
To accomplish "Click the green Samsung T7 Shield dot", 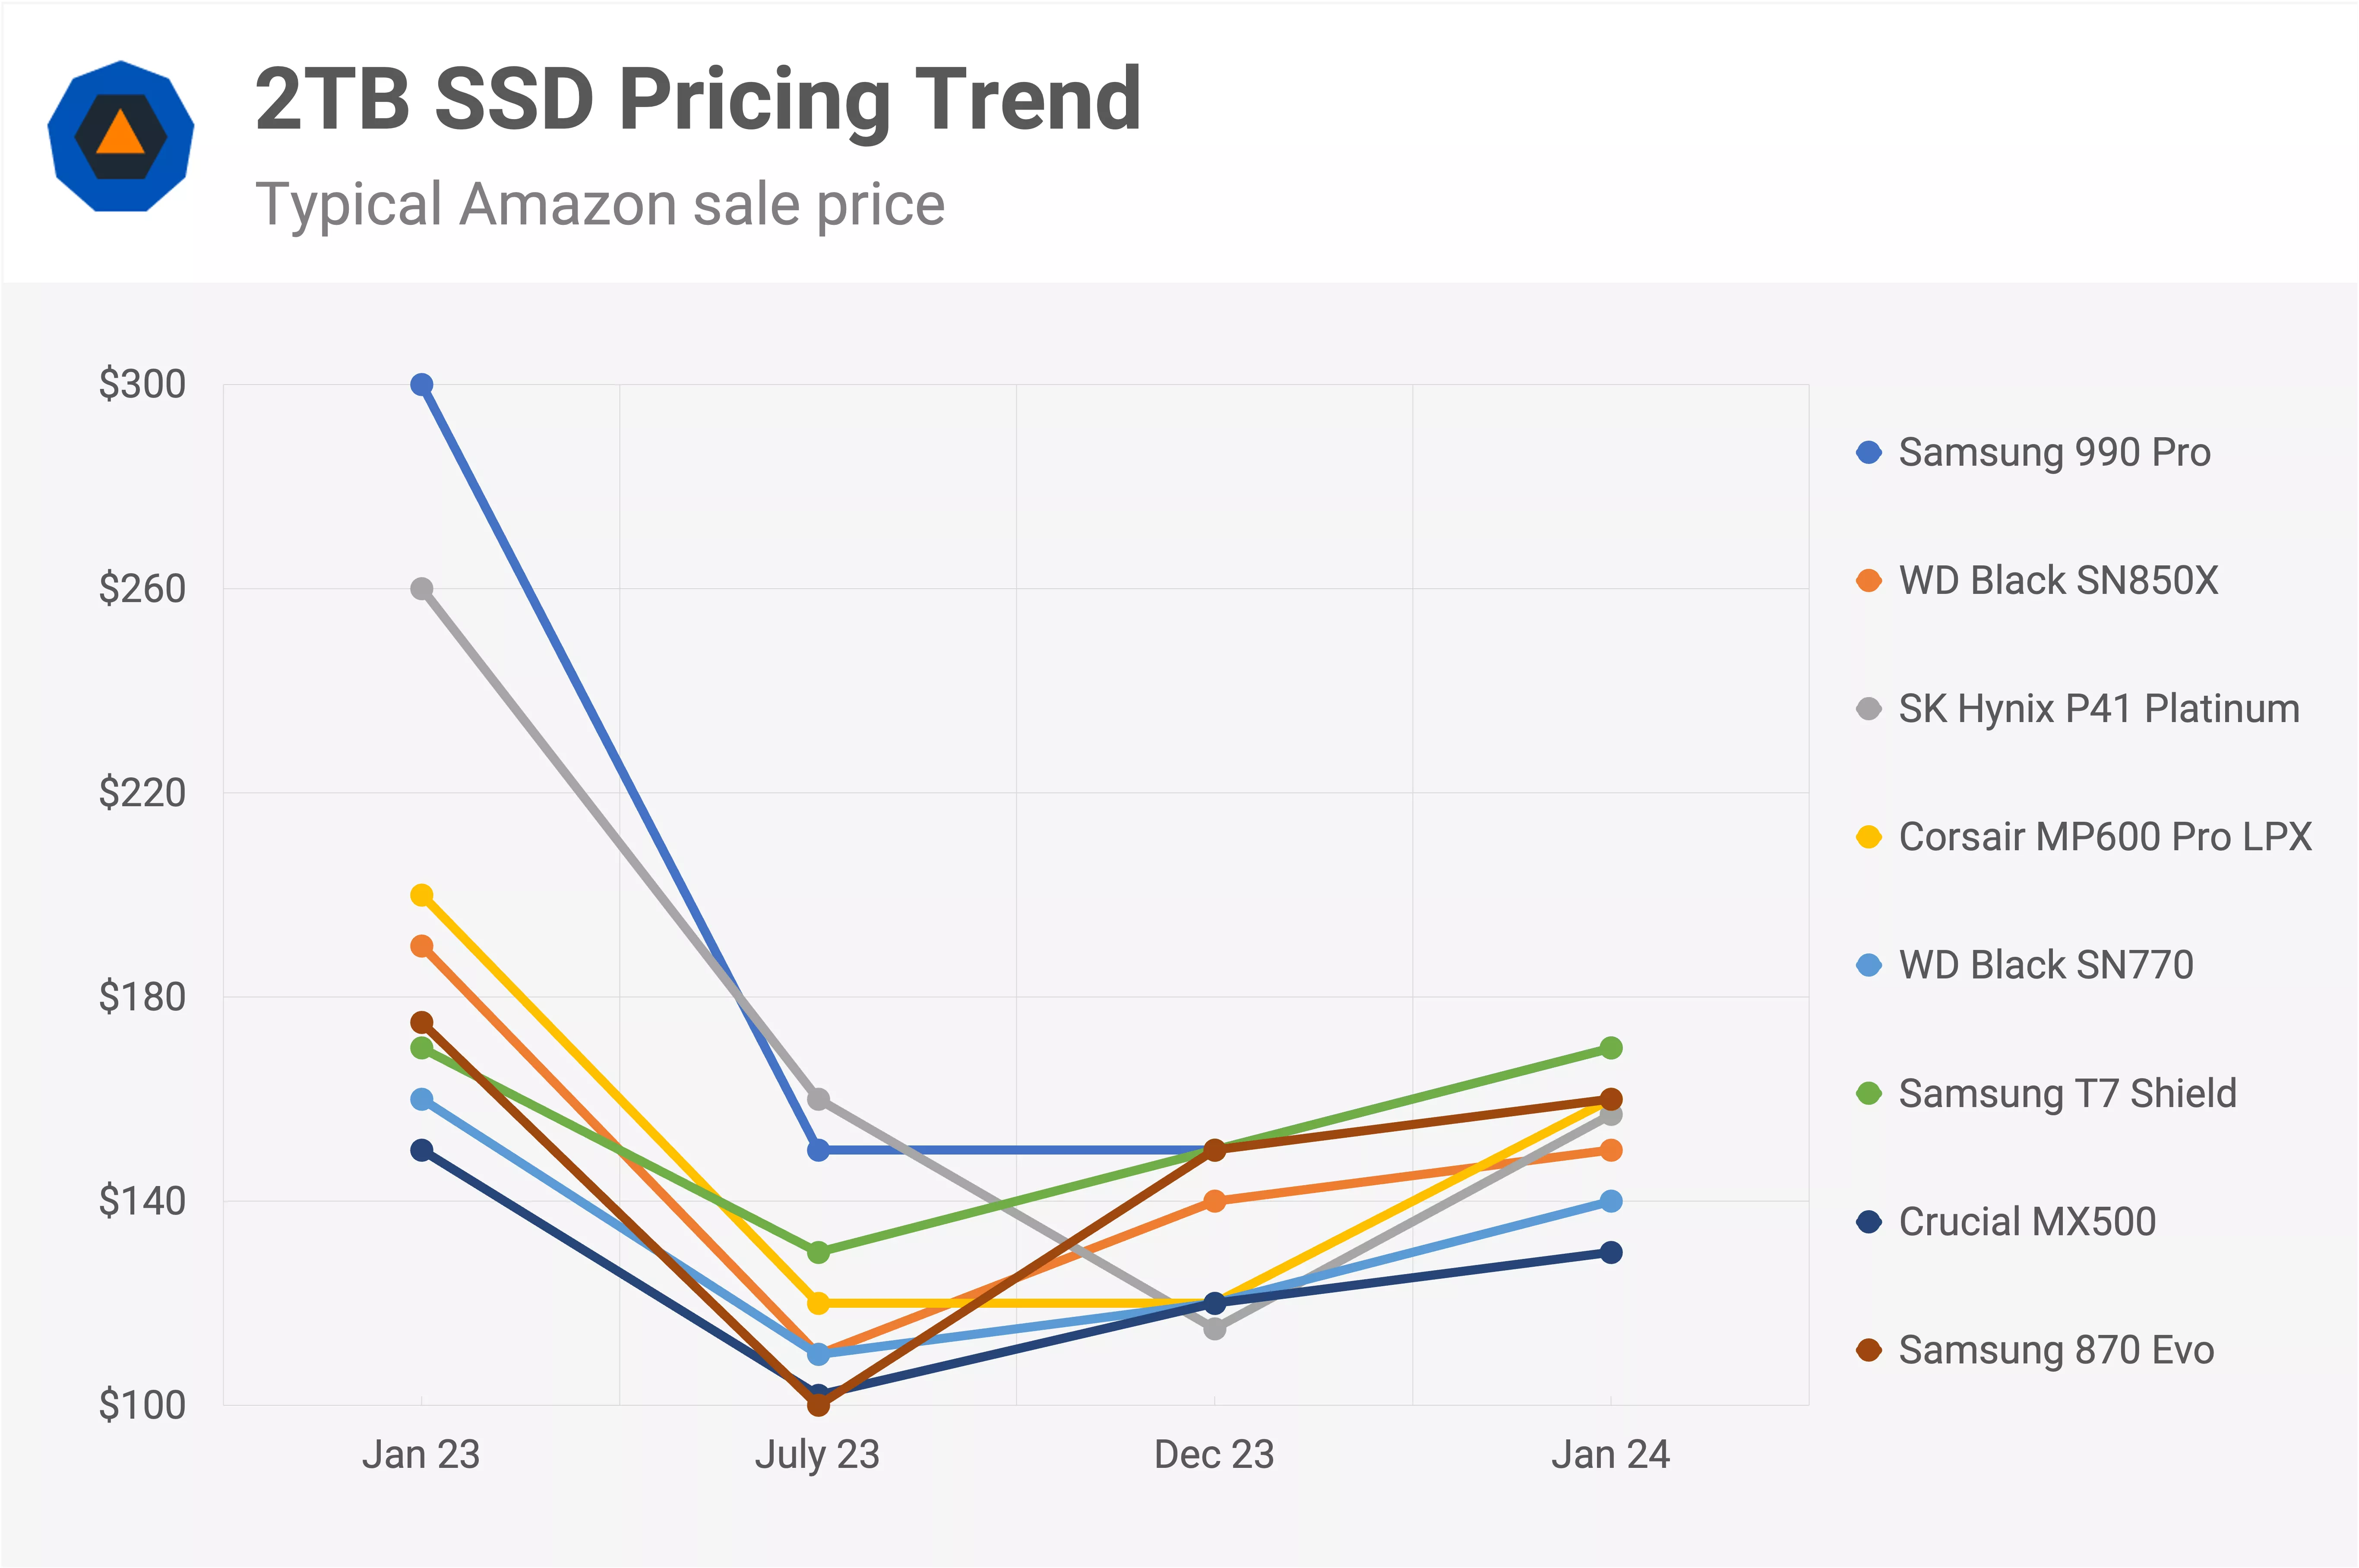I will point(1868,1093).
